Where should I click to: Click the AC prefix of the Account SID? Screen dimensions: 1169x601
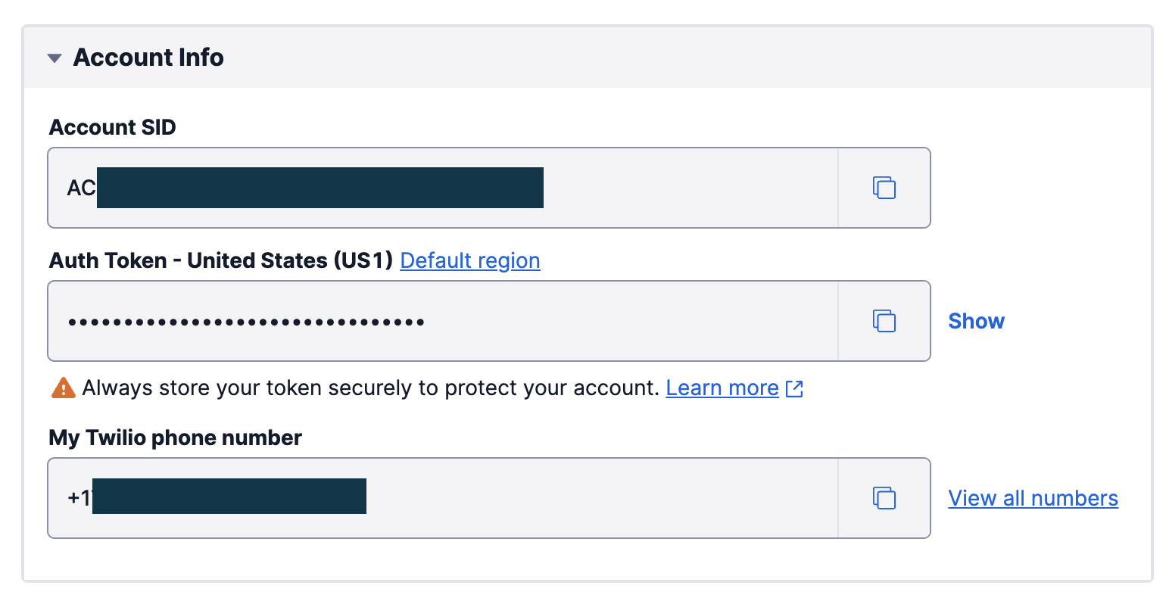click(80, 188)
